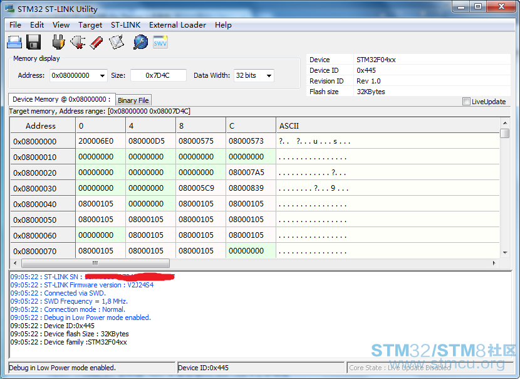The image size is (520, 379).
Task: Select cell 08000573
Action: (251, 141)
